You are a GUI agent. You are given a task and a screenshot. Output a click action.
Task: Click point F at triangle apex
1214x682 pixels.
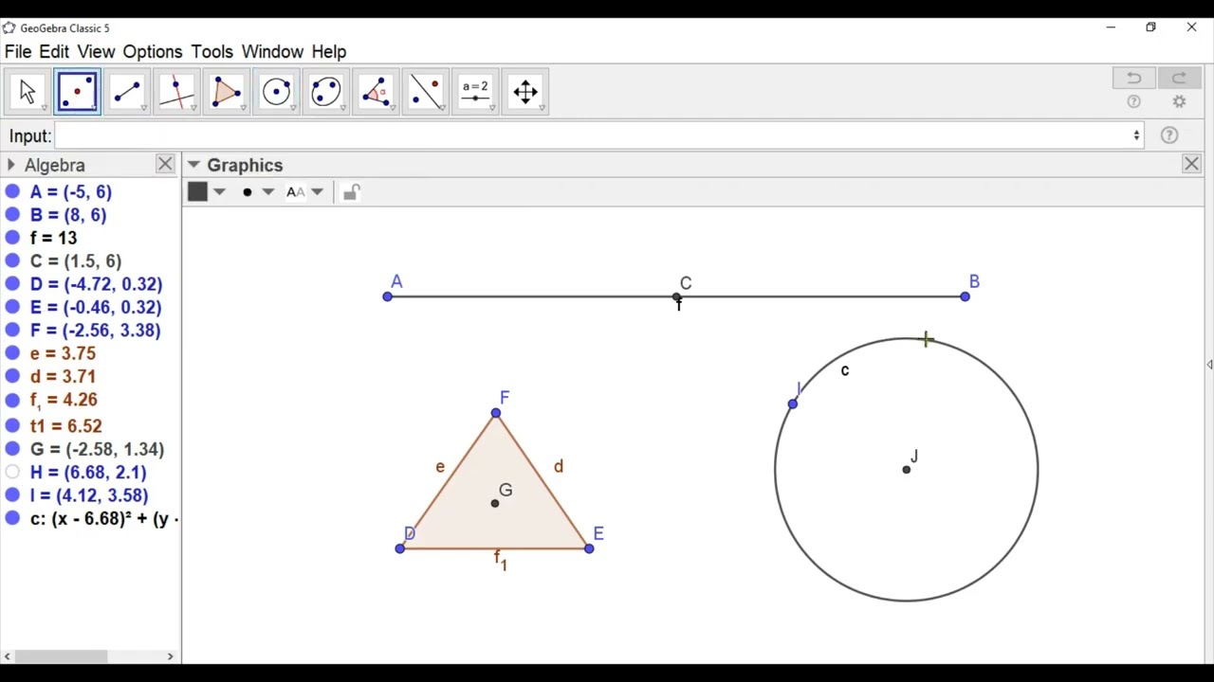496,413
